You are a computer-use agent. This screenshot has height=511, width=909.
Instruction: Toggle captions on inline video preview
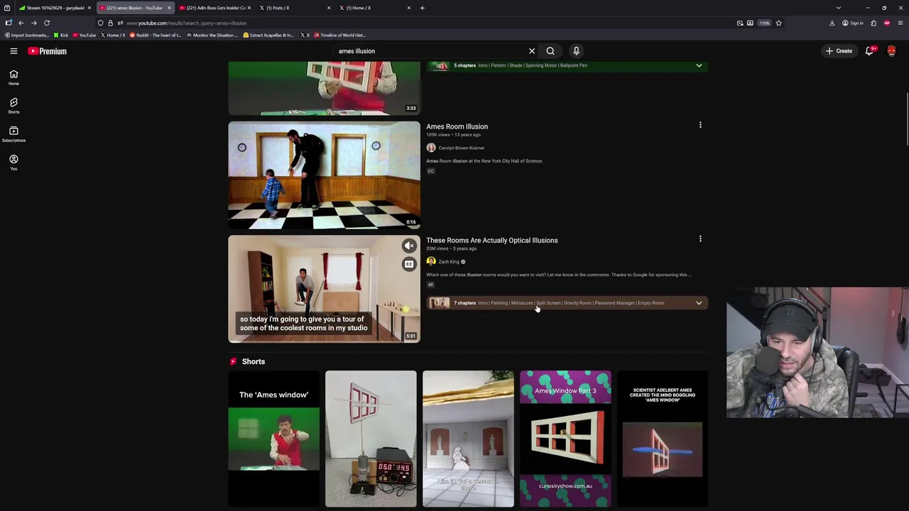[409, 264]
